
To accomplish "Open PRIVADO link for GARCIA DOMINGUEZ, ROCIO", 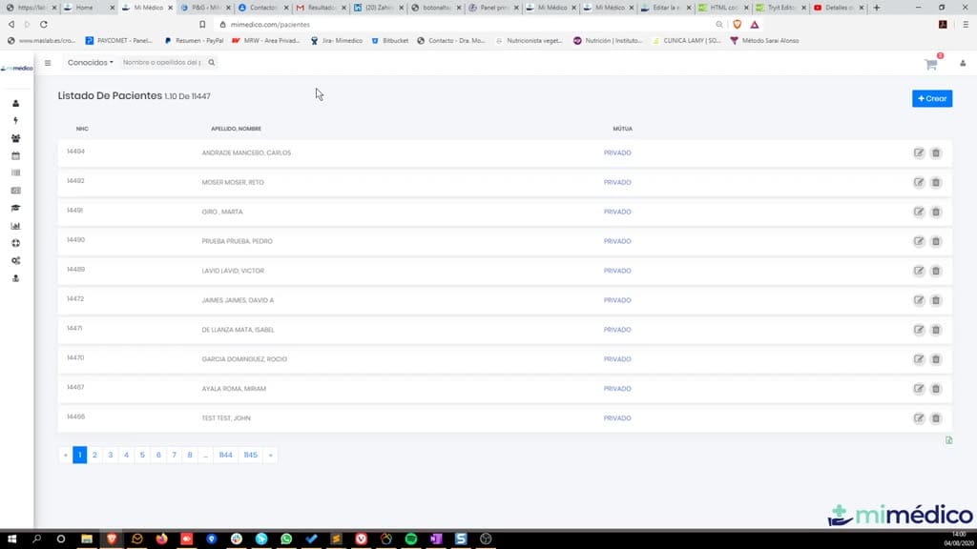I will (x=617, y=359).
